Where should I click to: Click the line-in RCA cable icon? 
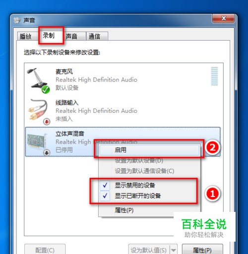(38, 109)
